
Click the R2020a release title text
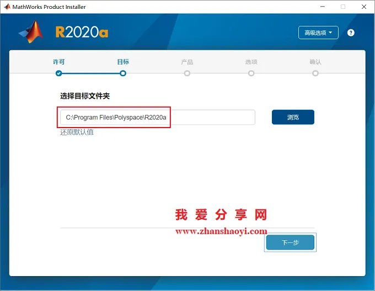pos(82,32)
